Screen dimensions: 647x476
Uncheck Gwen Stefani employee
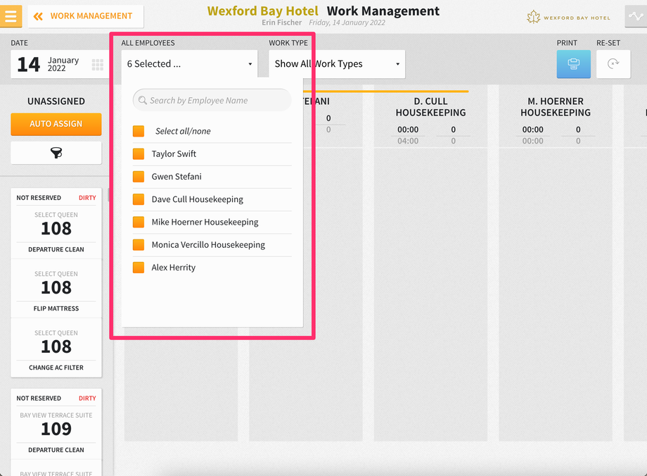click(x=139, y=177)
